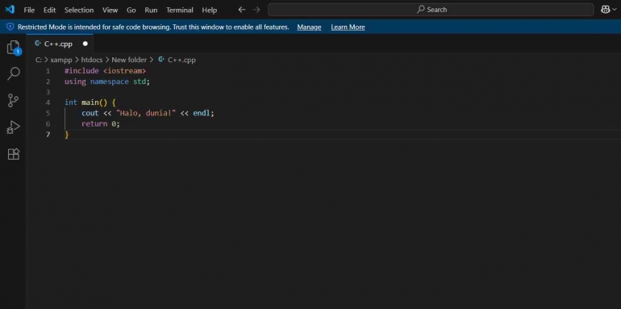Open the Edit menu
This screenshot has height=309, width=621.
pyautogui.click(x=49, y=10)
